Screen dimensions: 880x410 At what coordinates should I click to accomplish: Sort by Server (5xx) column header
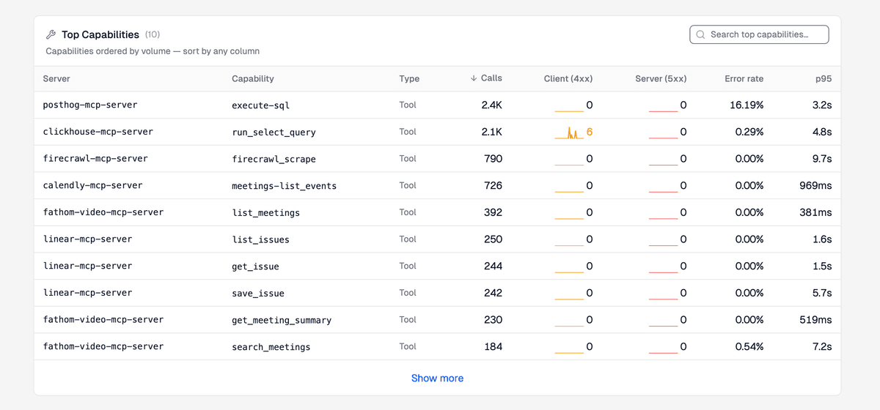[x=661, y=78]
